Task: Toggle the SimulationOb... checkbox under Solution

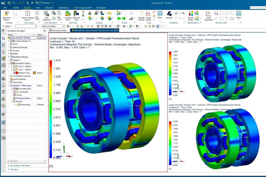Action: [x=14, y=89]
